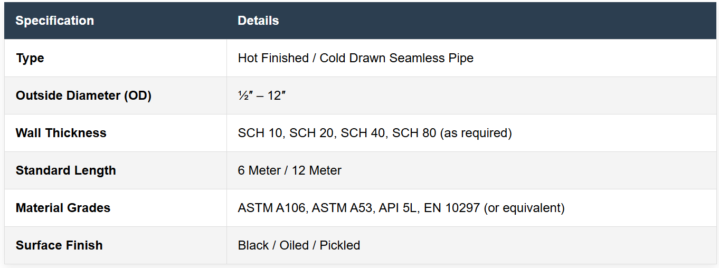Select the Material Grades row label
This screenshot has width=719, height=268.
point(63,208)
